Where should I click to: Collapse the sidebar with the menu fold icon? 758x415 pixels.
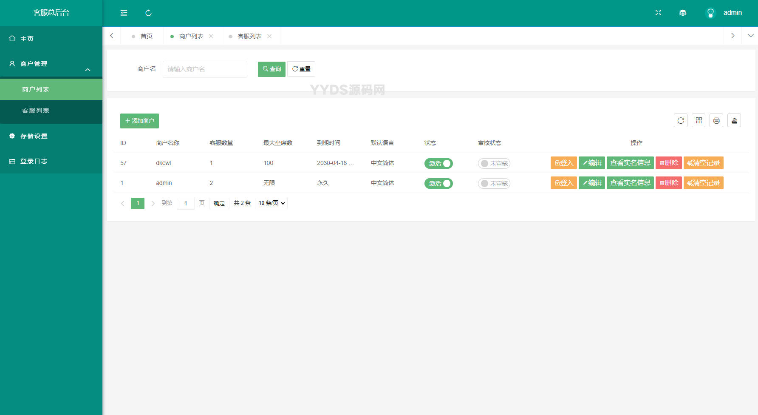click(124, 13)
